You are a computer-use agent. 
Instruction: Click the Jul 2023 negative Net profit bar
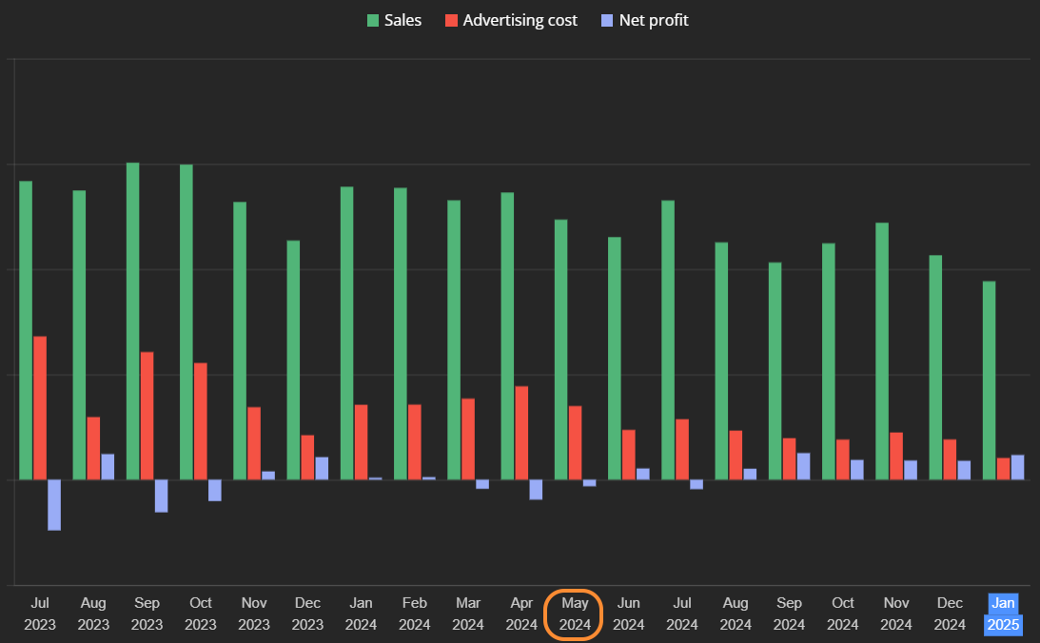point(54,504)
